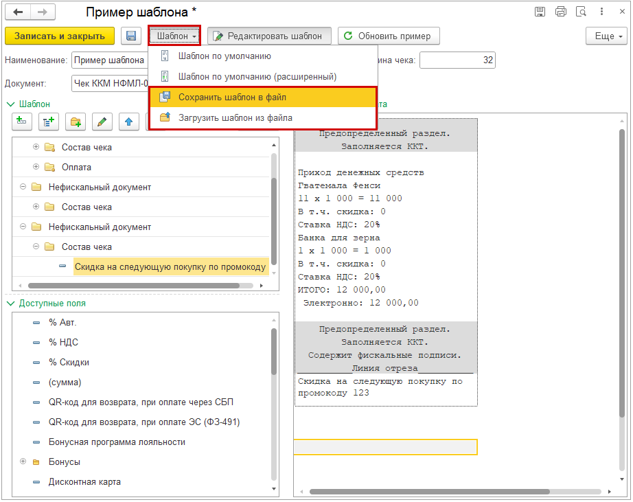Click Редактировать шаблон button
Image resolution: width=633 pixels, height=502 pixels.
269,36
